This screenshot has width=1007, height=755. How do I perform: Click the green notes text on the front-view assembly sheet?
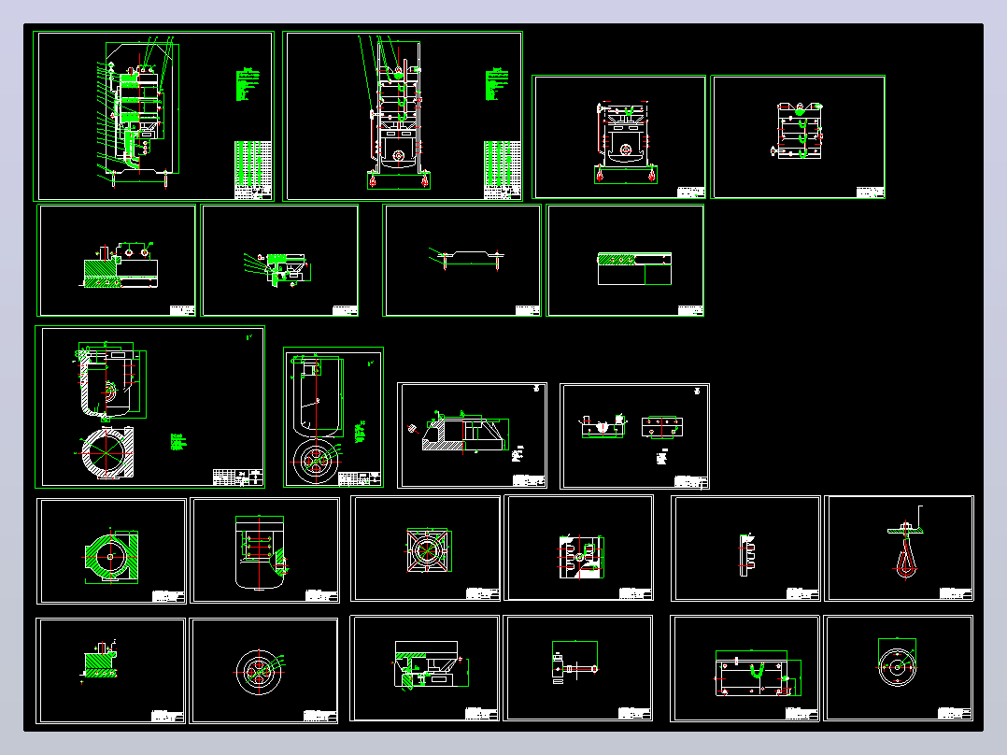pos(496,84)
